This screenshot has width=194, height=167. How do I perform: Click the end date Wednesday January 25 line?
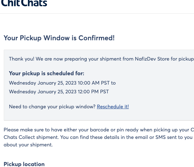59,92
